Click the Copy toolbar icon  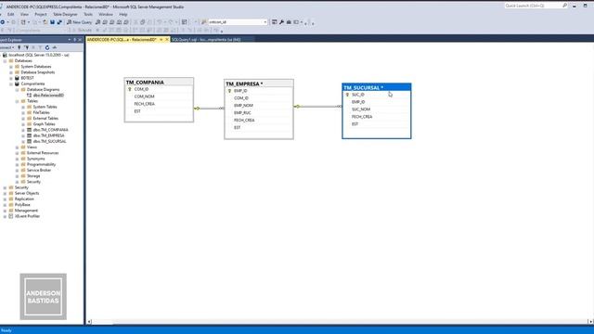142,22
